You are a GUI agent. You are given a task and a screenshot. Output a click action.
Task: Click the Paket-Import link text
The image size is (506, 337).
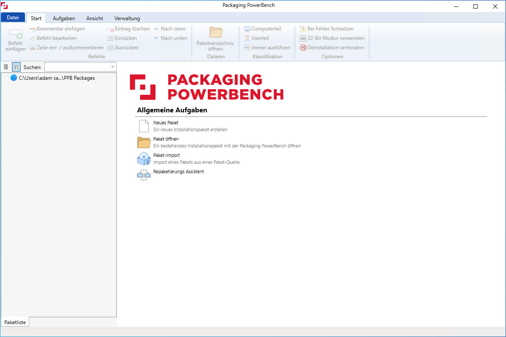[167, 156]
